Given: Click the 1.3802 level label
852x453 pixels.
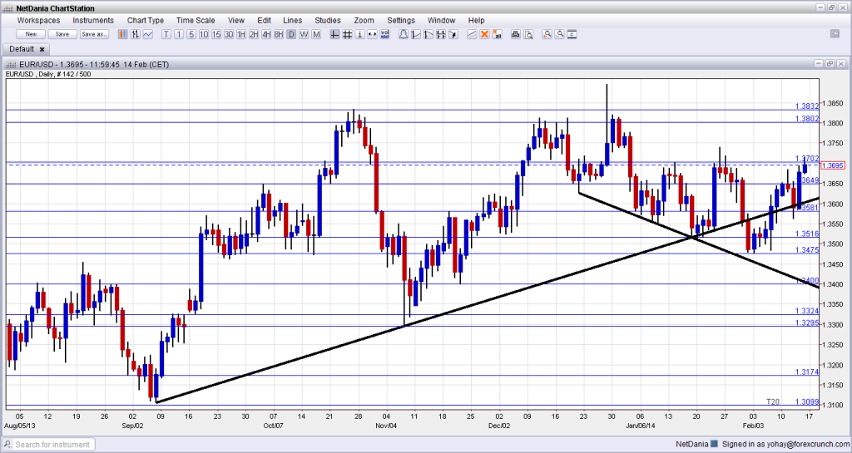Looking at the screenshot, I should pos(806,118).
